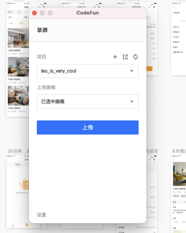Viewport: 186px width, 233px height.
Task: Select third bedroom photo in background canvas
Action: 18,95
